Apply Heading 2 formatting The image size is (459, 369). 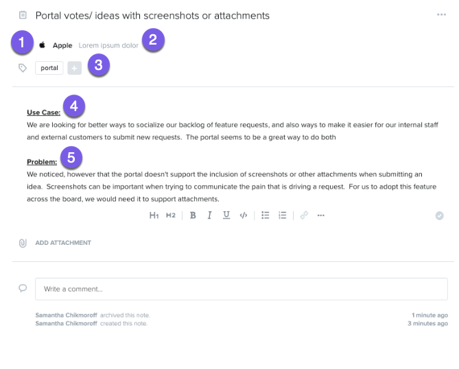pyautogui.click(x=171, y=215)
